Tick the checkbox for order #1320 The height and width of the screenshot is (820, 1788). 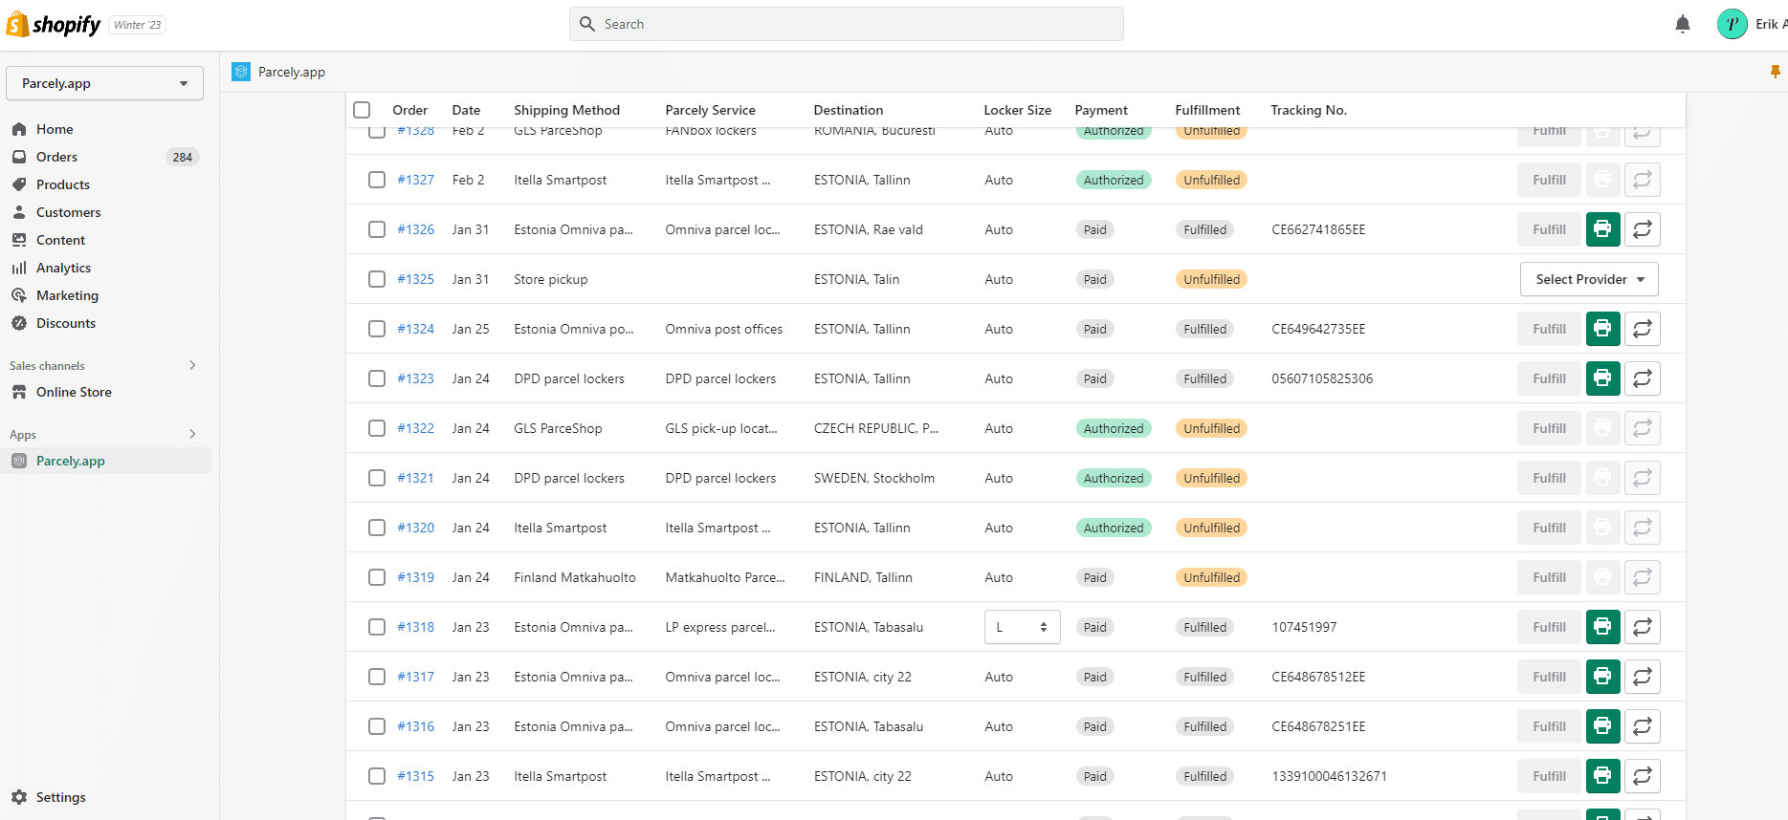click(x=377, y=528)
